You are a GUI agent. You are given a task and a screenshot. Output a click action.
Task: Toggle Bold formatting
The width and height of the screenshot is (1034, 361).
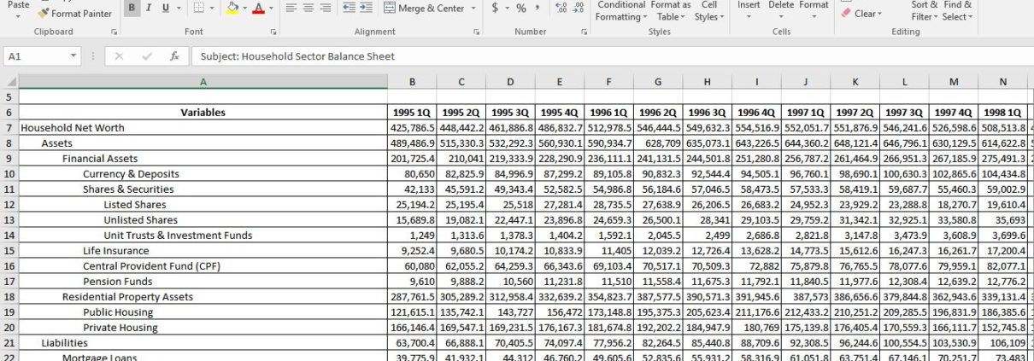point(132,9)
